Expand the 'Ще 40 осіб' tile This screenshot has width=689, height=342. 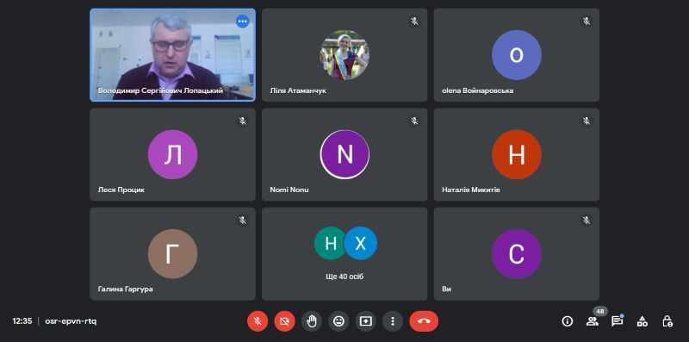(344, 254)
